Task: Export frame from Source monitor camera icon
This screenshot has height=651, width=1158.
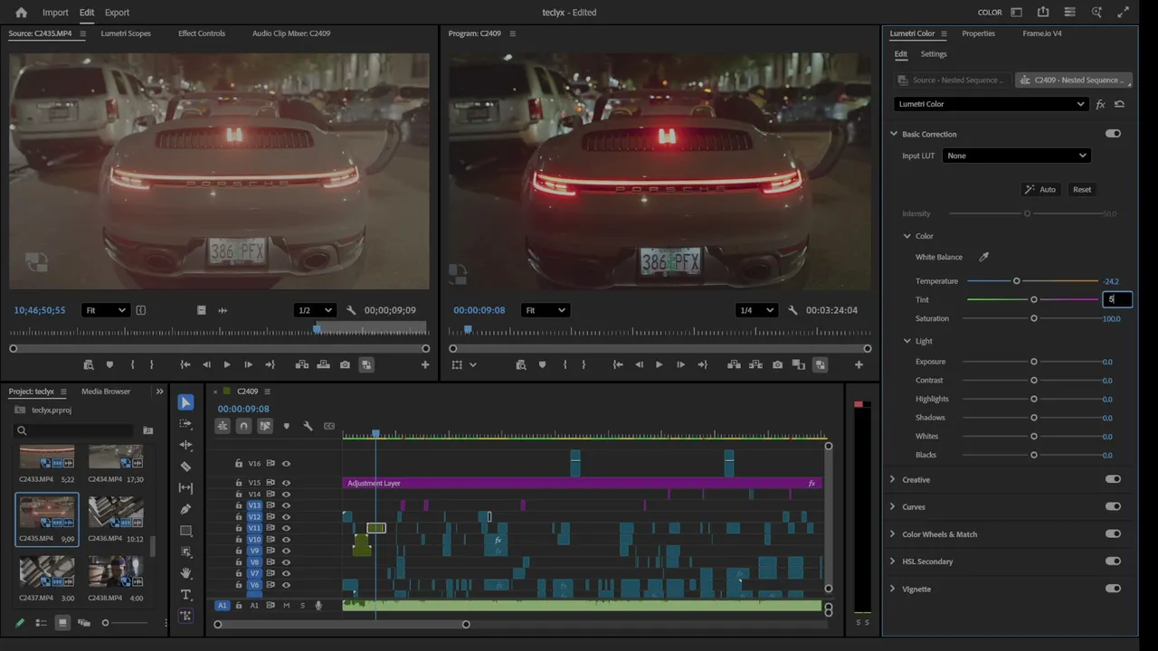Action: point(345,364)
